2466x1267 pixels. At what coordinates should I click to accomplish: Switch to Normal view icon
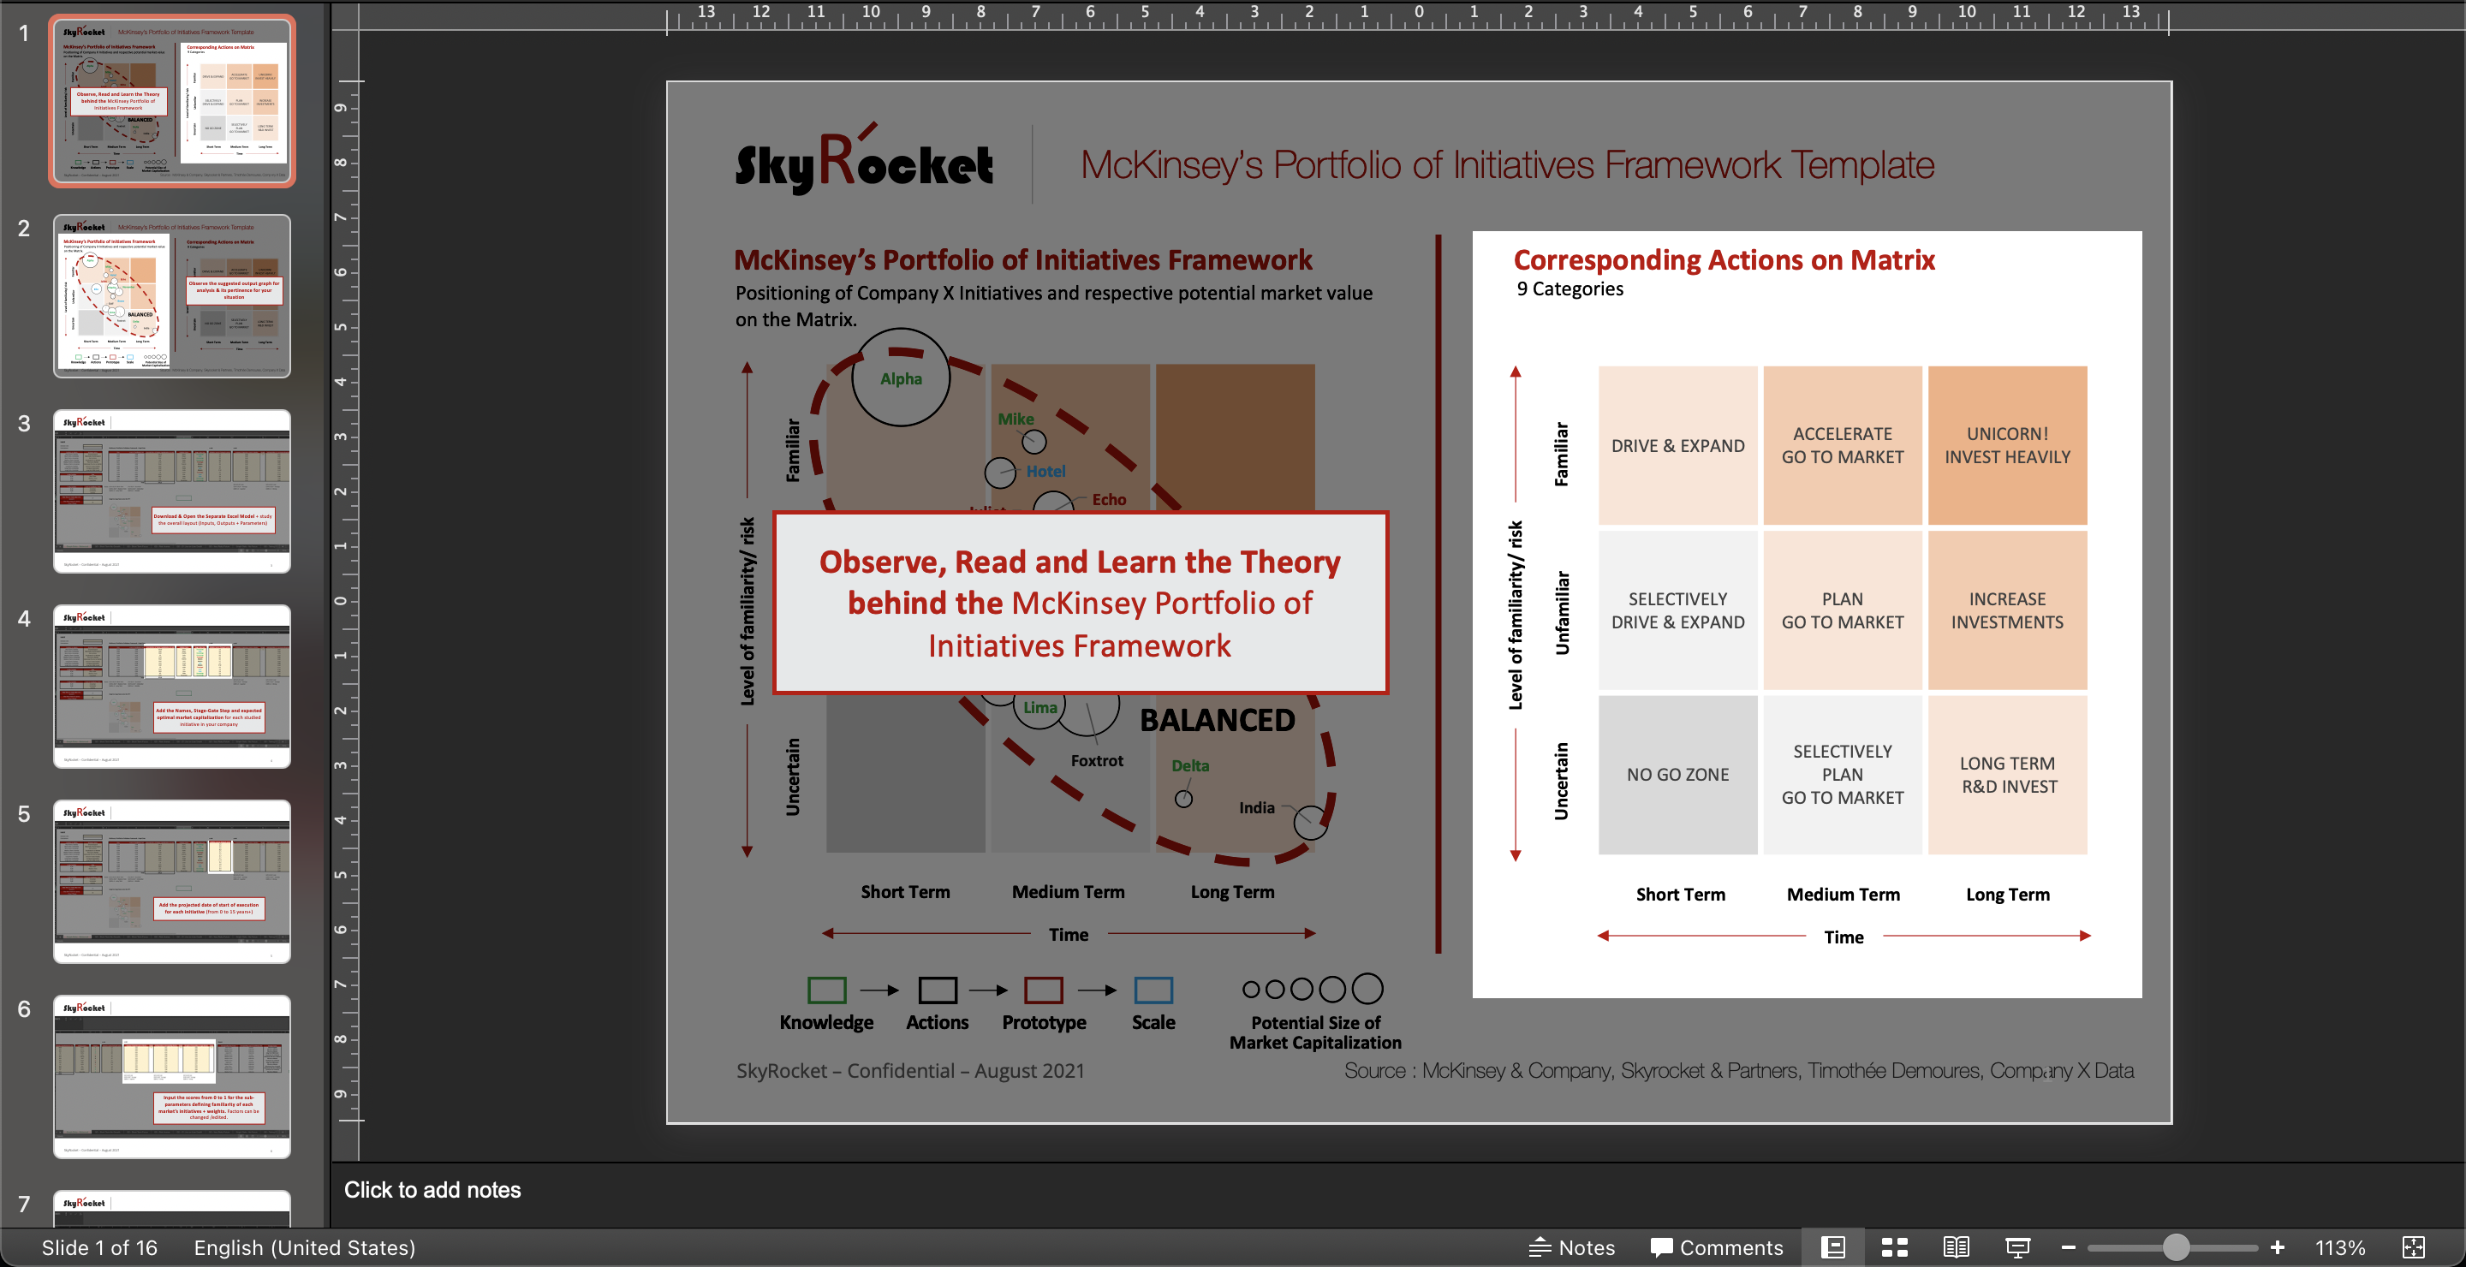[x=1832, y=1247]
